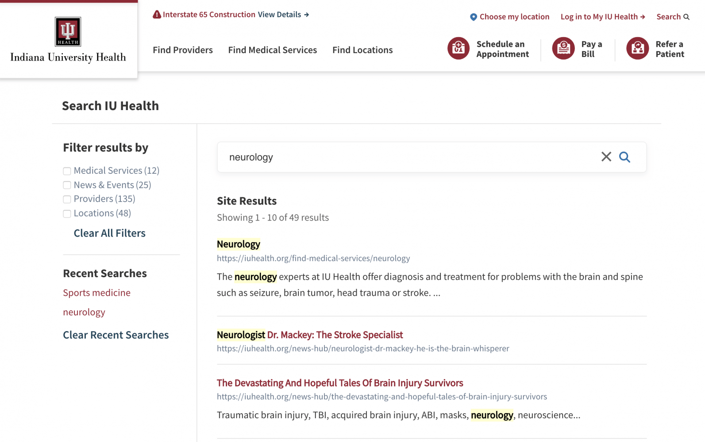Click the 'Site Results' heading
The width and height of the screenshot is (705, 442).
(x=247, y=201)
